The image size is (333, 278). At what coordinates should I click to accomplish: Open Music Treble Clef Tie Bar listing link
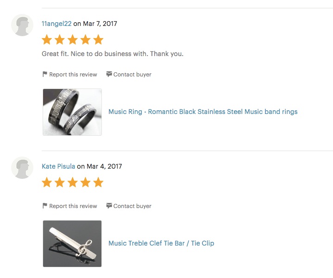[161, 243]
